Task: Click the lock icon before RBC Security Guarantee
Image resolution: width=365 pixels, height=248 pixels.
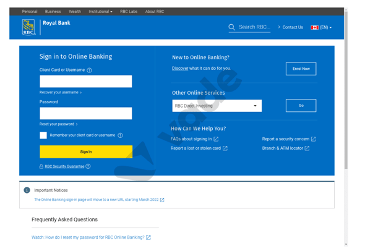Action: (41, 166)
